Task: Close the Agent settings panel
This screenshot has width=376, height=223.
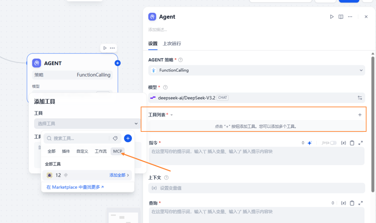Action: (x=366, y=17)
